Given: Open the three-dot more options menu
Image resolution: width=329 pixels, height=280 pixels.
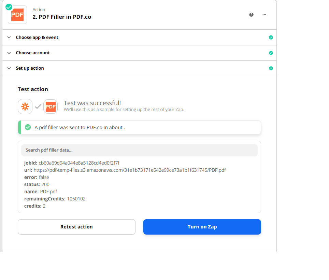Looking at the screenshot, I should pyautogui.click(x=264, y=15).
